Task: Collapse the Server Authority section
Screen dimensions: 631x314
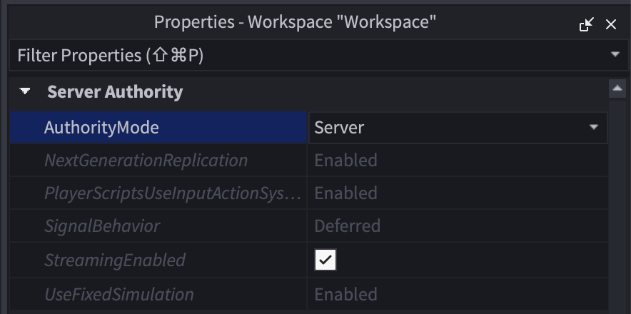Action: point(25,92)
